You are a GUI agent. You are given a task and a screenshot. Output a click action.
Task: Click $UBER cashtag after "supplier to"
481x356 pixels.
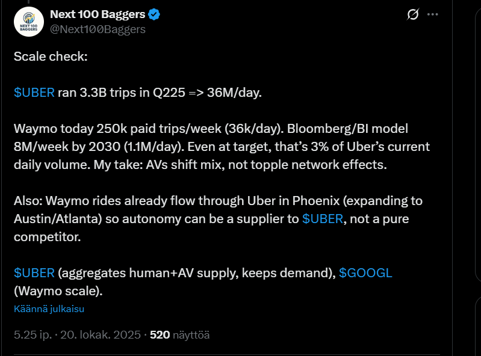pos(323,219)
